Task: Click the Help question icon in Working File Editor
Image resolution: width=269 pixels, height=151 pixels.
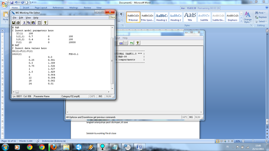Action: coord(45,23)
